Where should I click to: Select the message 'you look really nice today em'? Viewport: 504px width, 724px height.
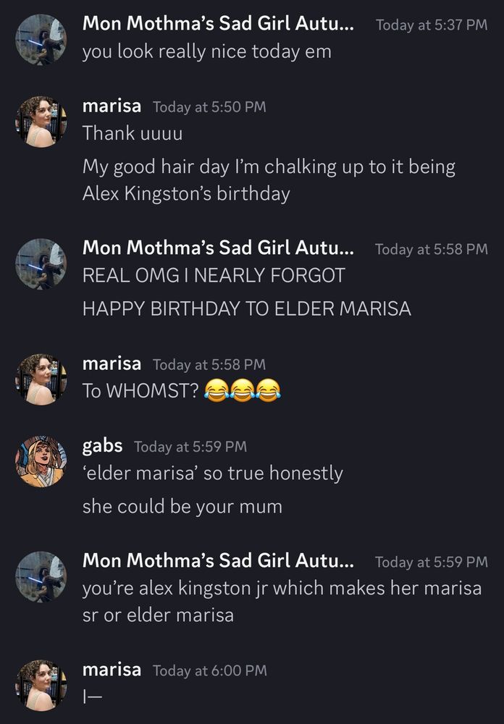(x=206, y=52)
